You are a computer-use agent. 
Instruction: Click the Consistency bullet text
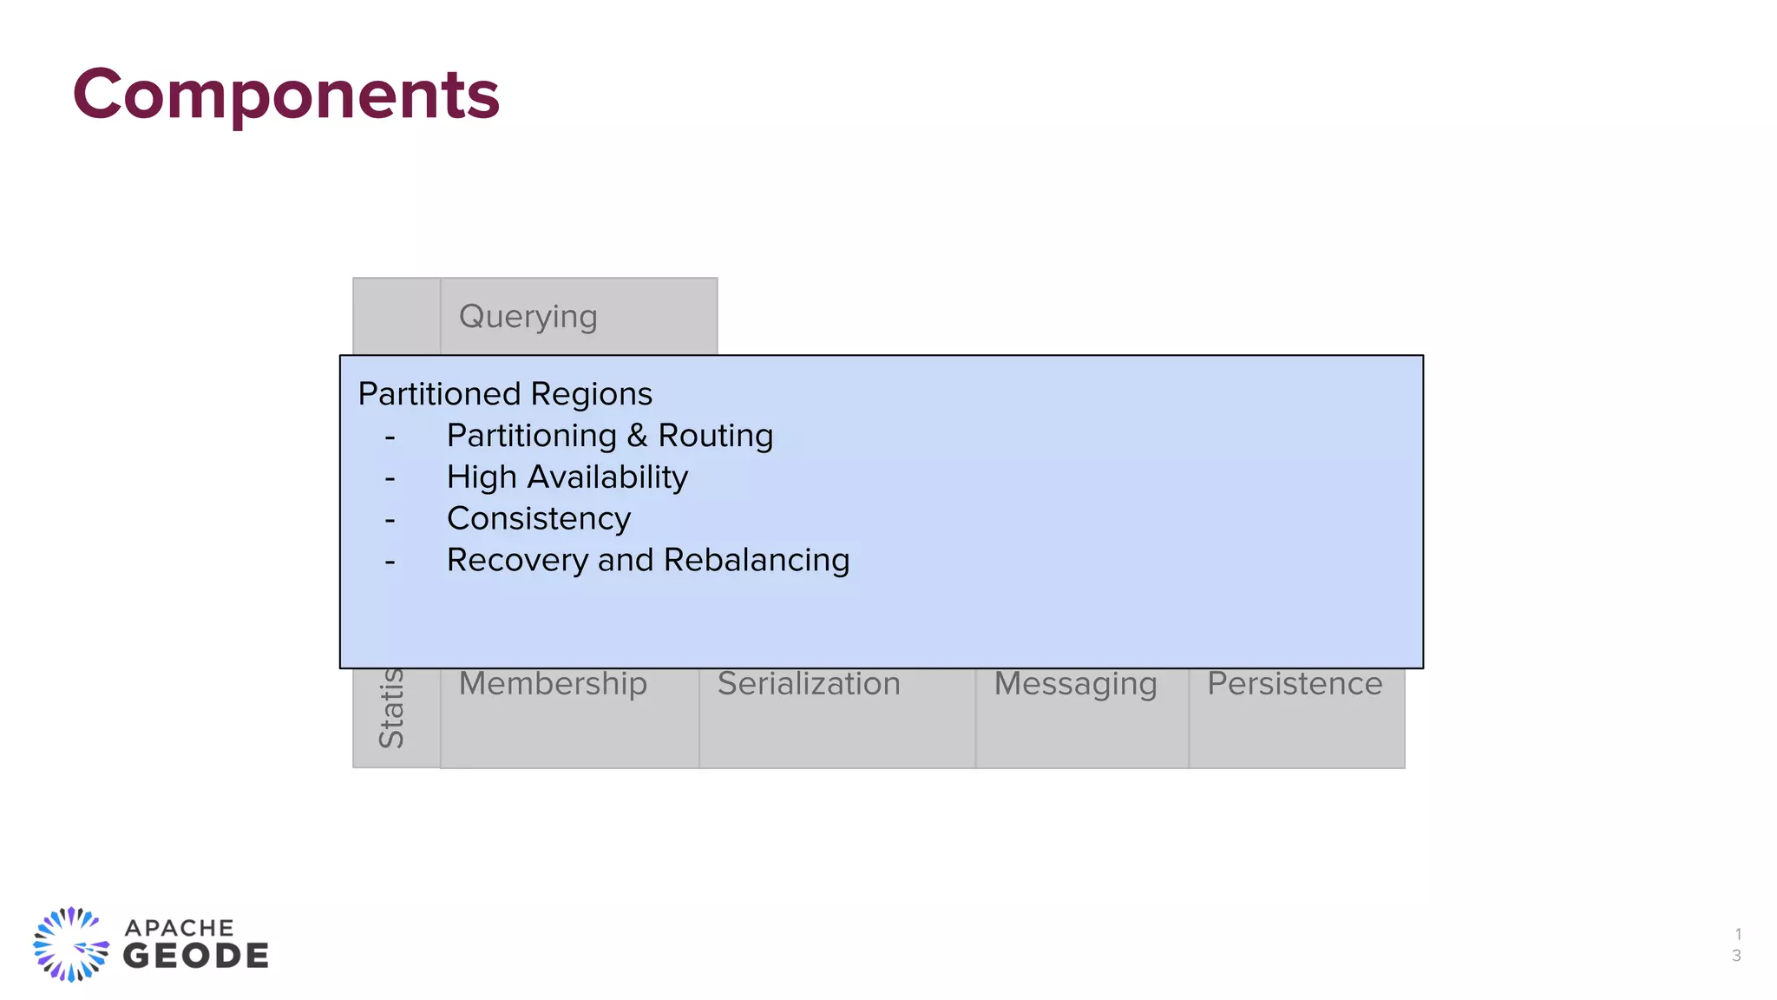538,518
